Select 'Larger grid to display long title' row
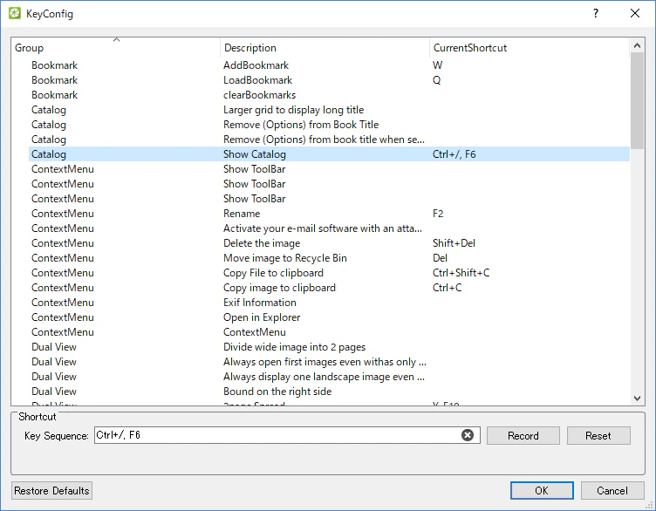Image resolution: width=656 pixels, height=511 pixels. coord(329,110)
